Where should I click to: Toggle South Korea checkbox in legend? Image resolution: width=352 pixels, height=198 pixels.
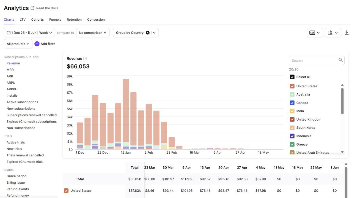pos(292,128)
